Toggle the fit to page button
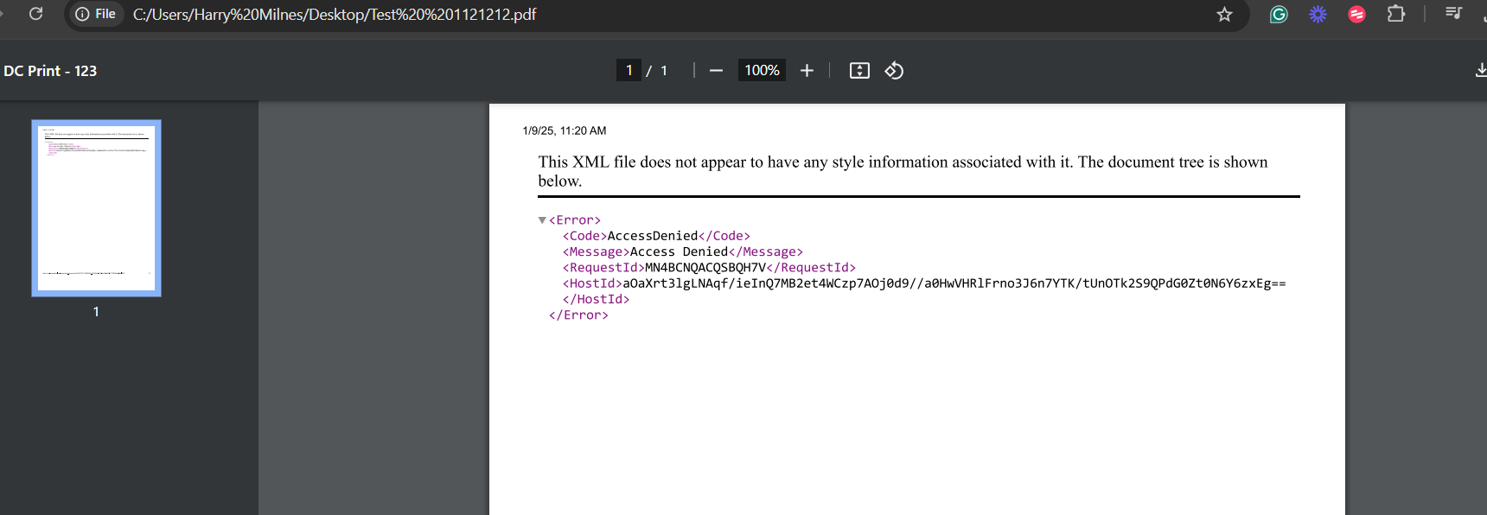Viewport: 1487px width, 515px height. (859, 70)
